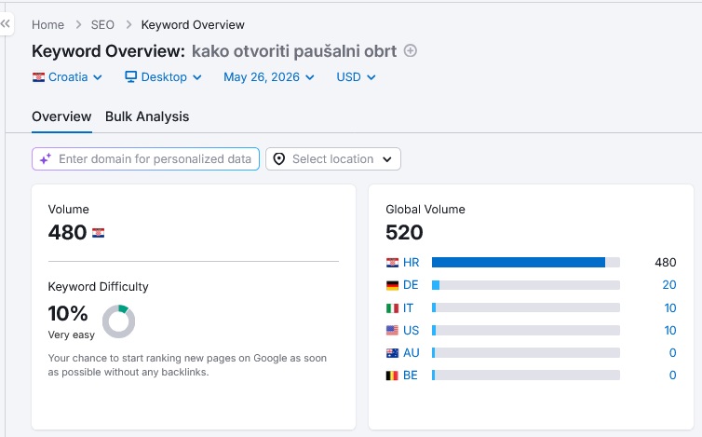
Task: Click IT volume value 10
Action: (670, 307)
